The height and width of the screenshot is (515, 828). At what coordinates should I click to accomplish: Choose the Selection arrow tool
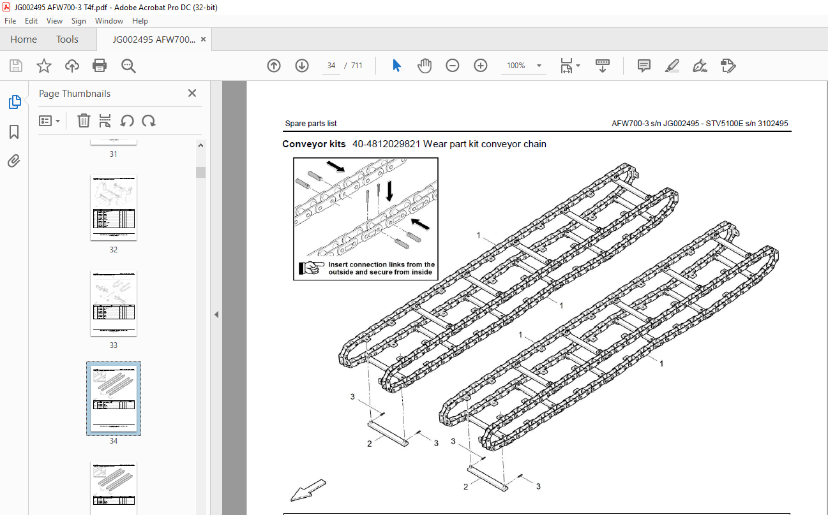tap(396, 66)
